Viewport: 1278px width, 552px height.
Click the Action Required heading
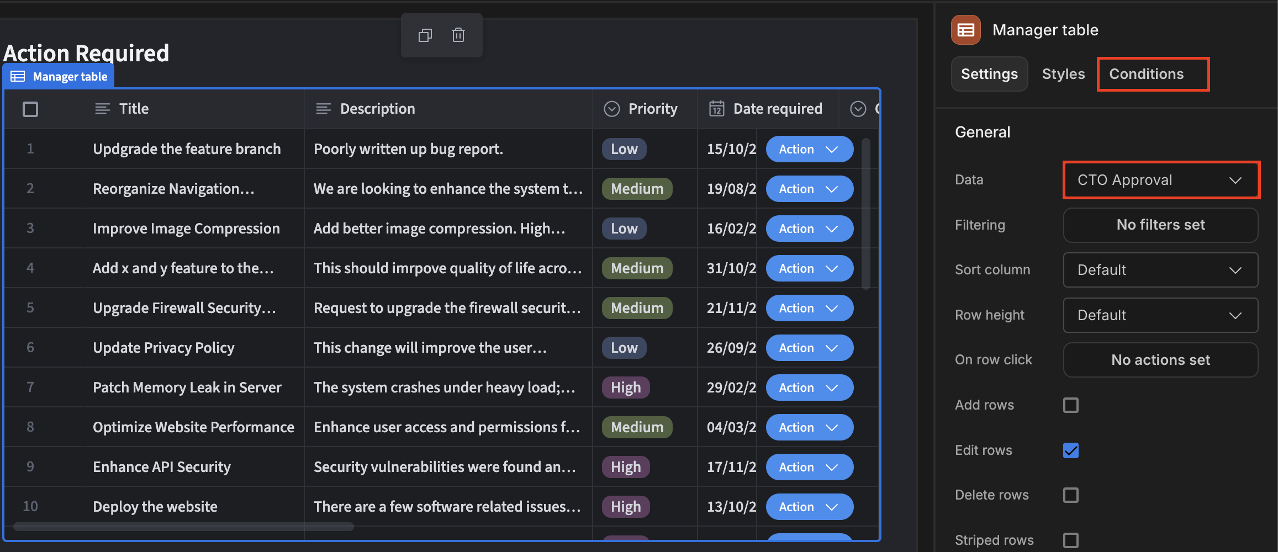pyautogui.click(x=86, y=53)
